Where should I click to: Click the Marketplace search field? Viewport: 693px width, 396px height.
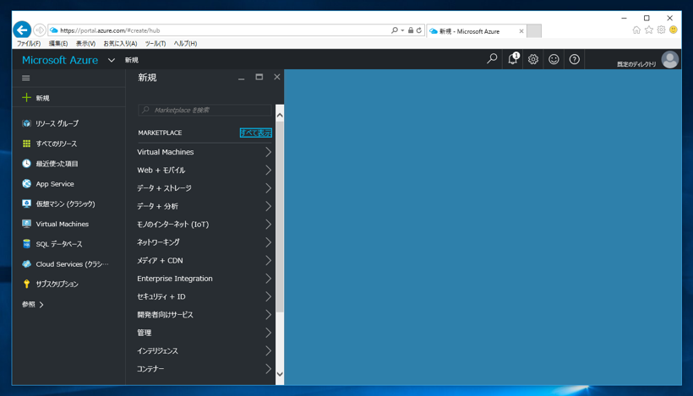point(205,110)
